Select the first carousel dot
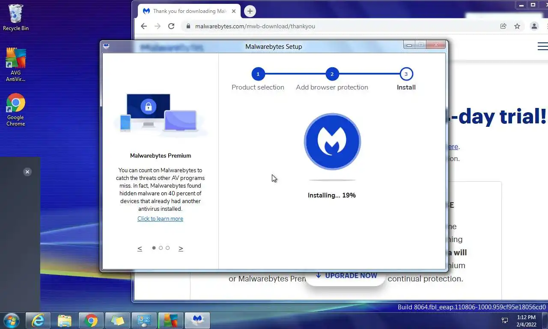548x329 pixels. (154, 248)
